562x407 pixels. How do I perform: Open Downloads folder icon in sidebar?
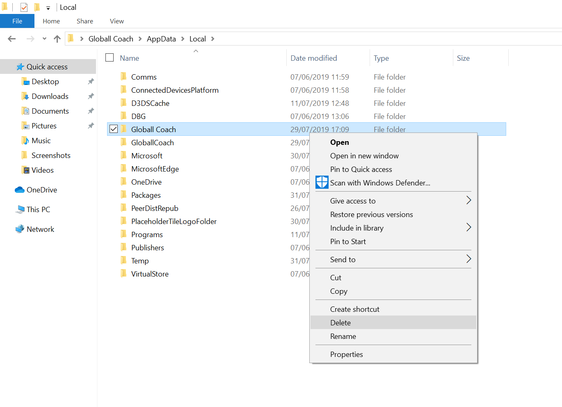25,96
